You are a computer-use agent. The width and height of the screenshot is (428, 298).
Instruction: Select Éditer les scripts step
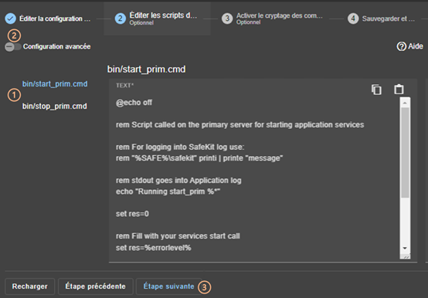[x=163, y=19]
